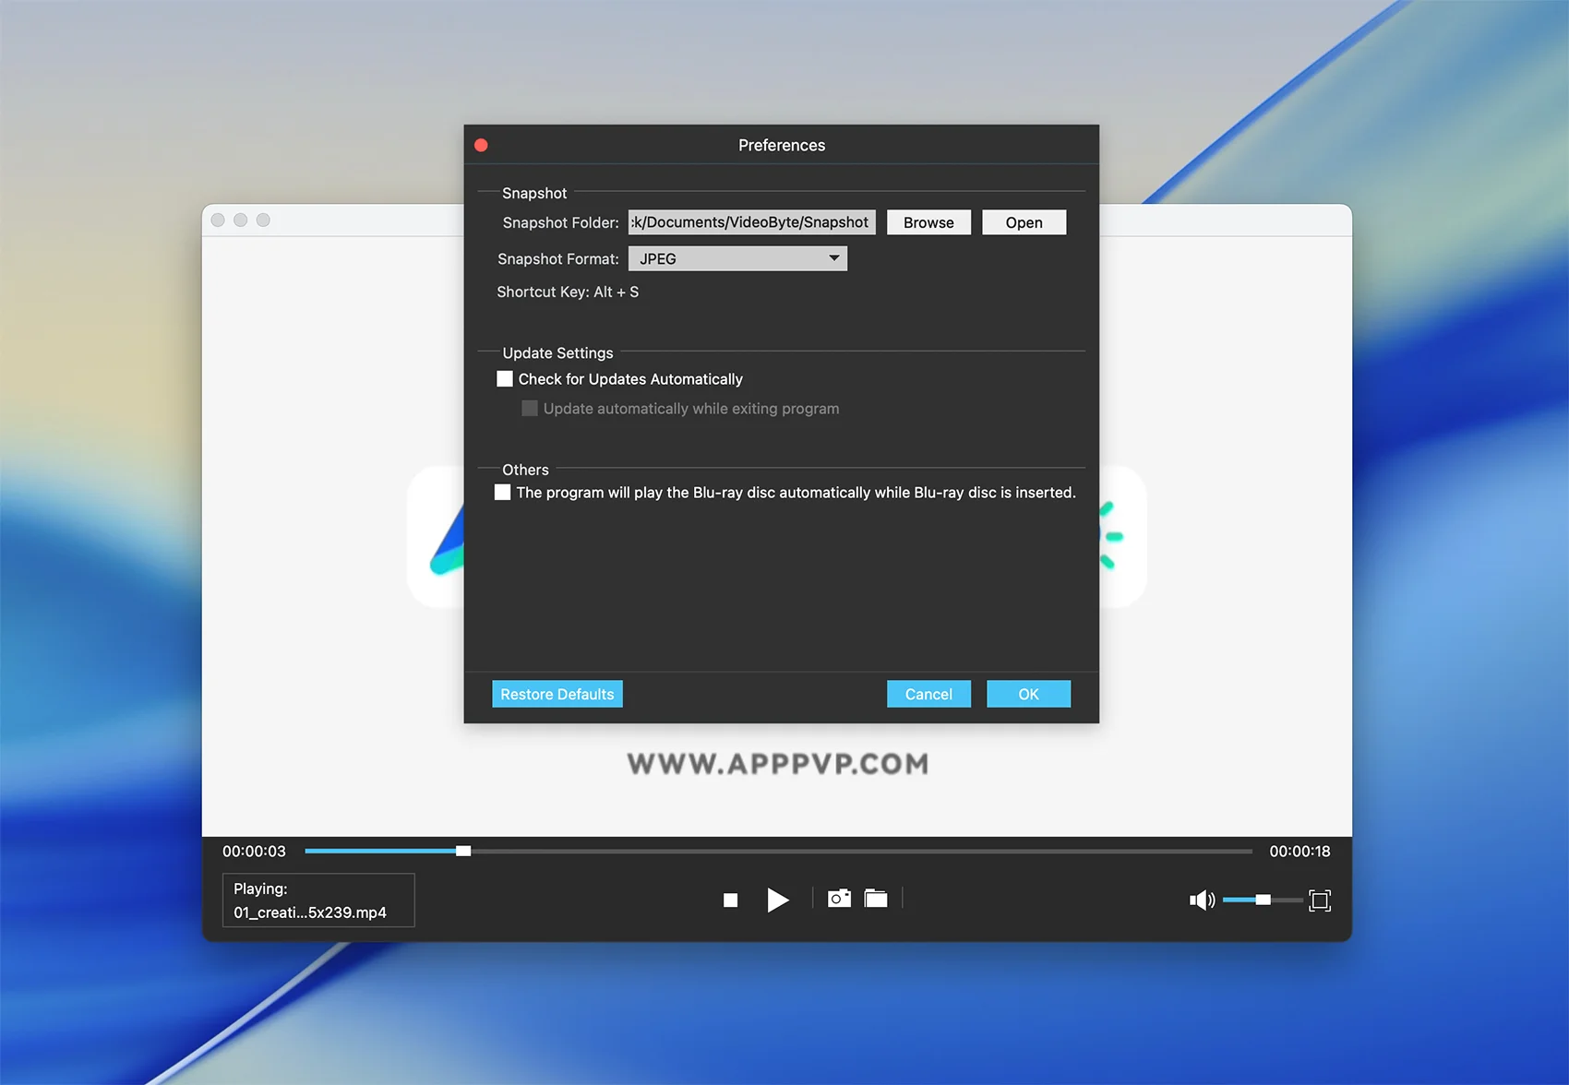Screen dimensions: 1569x1085
Task: Click Restore Defaults button
Action: (557, 694)
